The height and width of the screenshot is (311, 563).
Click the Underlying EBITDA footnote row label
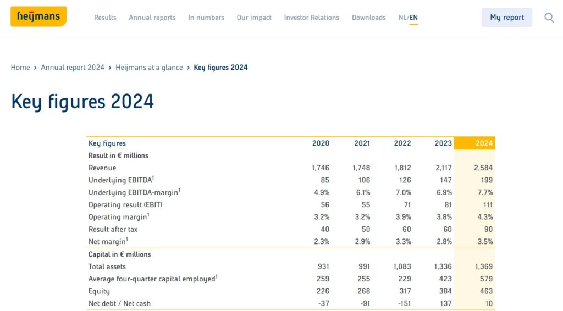point(121,180)
